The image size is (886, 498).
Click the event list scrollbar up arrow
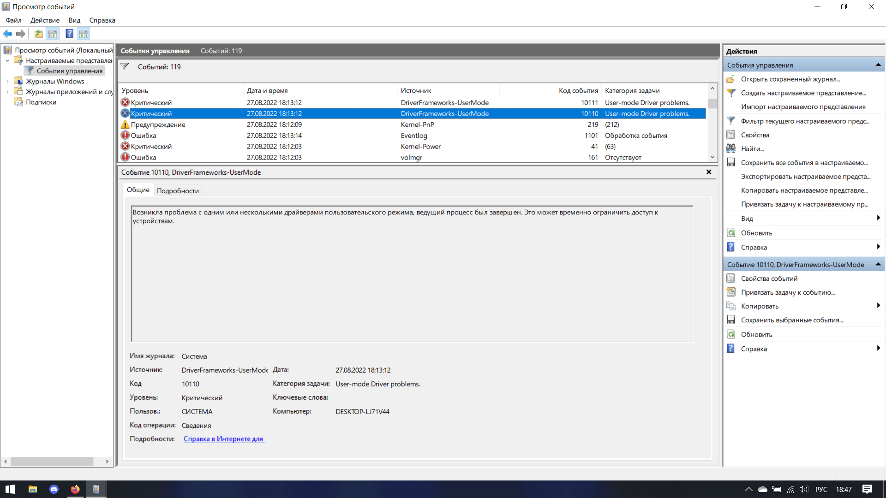[x=712, y=89]
